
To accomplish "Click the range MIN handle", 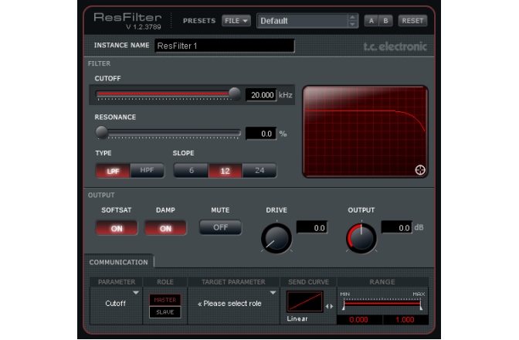I will (344, 305).
